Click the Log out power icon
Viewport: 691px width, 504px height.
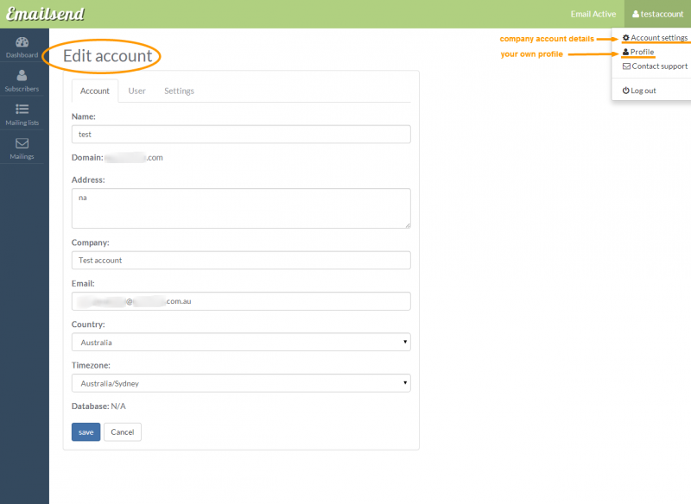624,90
